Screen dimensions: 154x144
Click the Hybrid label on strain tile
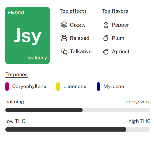pyautogui.click(x=16, y=13)
